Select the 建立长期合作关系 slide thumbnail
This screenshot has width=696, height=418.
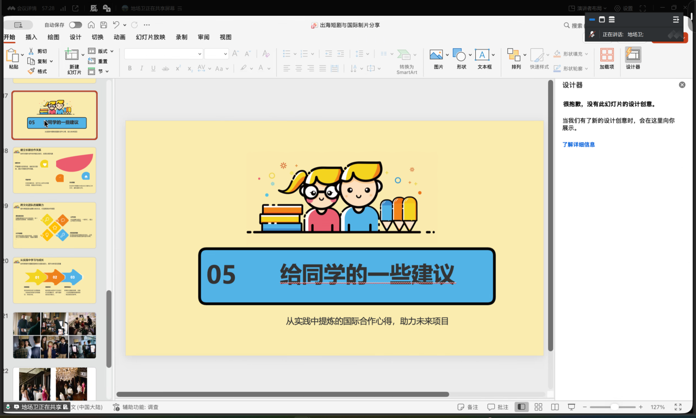tap(54, 170)
